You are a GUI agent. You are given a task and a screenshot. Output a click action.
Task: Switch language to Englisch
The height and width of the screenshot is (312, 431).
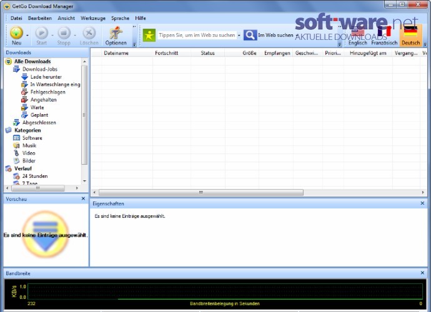358,36
